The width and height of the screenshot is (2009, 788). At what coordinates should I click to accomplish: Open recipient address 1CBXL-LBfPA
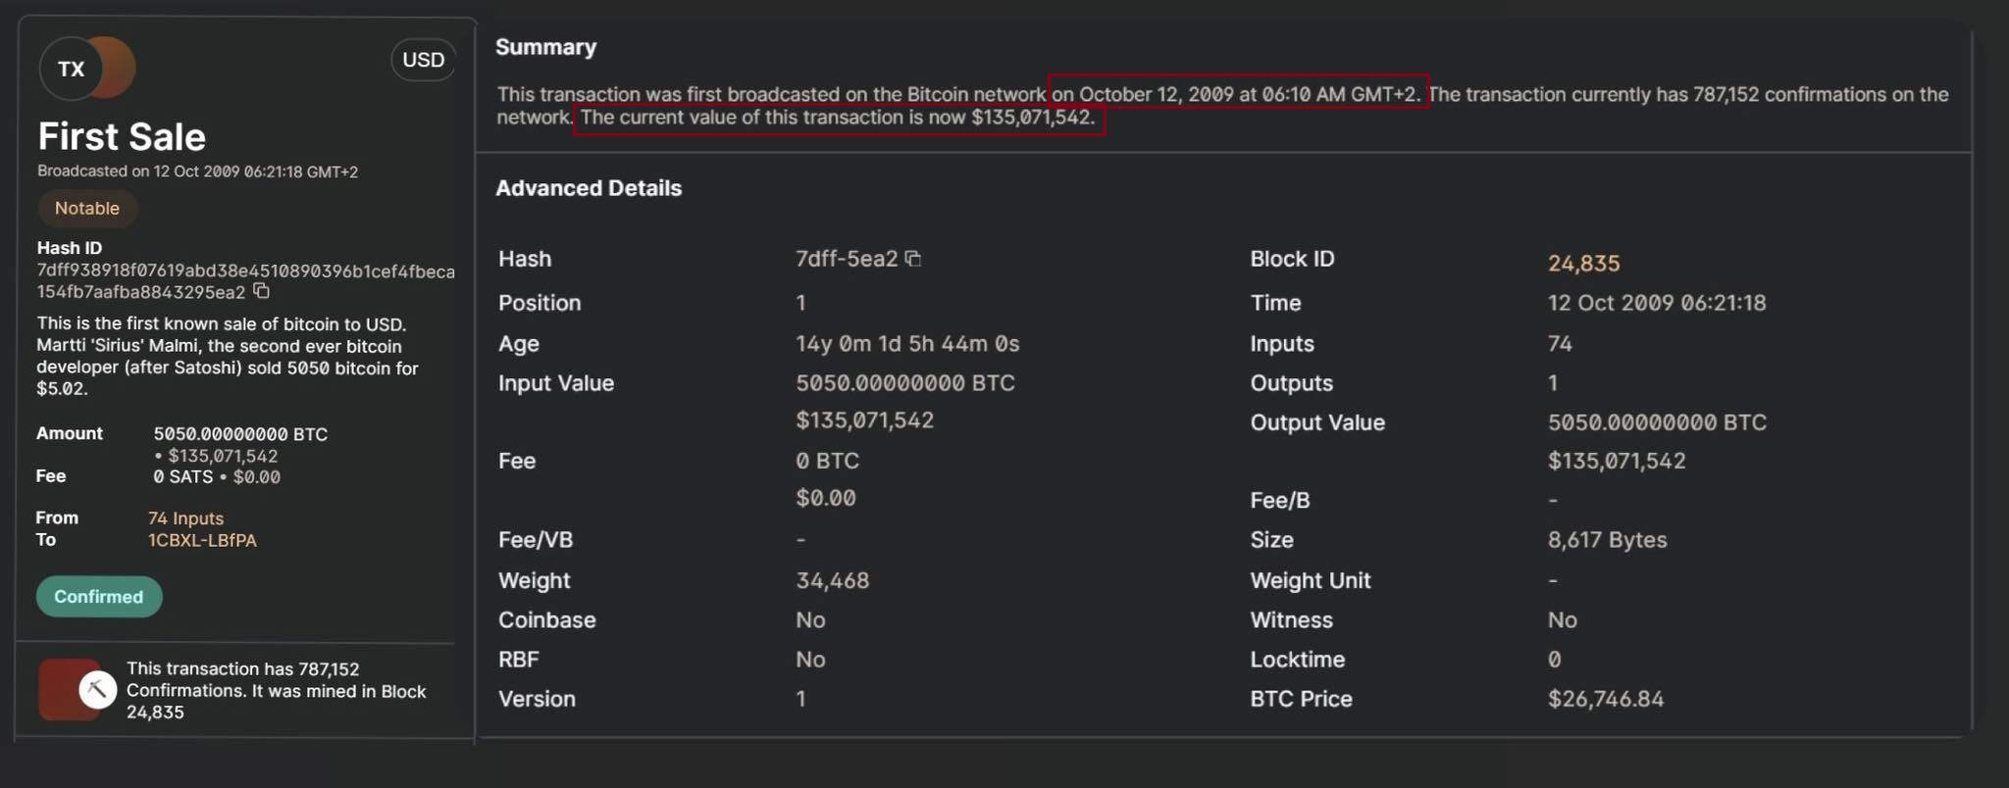[x=202, y=540]
